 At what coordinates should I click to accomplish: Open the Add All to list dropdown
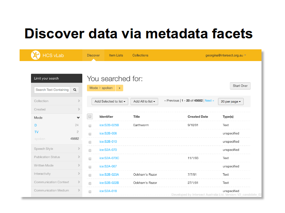(x=144, y=102)
